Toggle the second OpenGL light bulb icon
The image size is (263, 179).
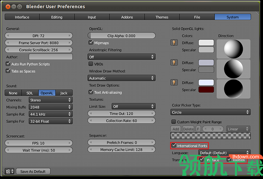174,62
